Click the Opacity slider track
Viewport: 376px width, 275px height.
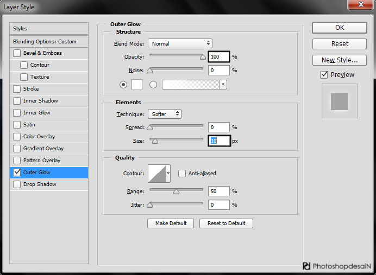pyautogui.click(x=176, y=55)
